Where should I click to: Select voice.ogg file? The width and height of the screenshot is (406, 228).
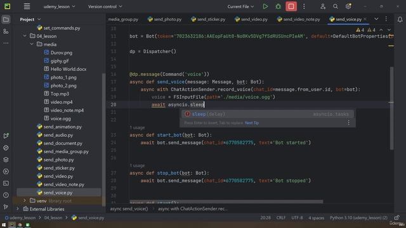click(61, 118)
